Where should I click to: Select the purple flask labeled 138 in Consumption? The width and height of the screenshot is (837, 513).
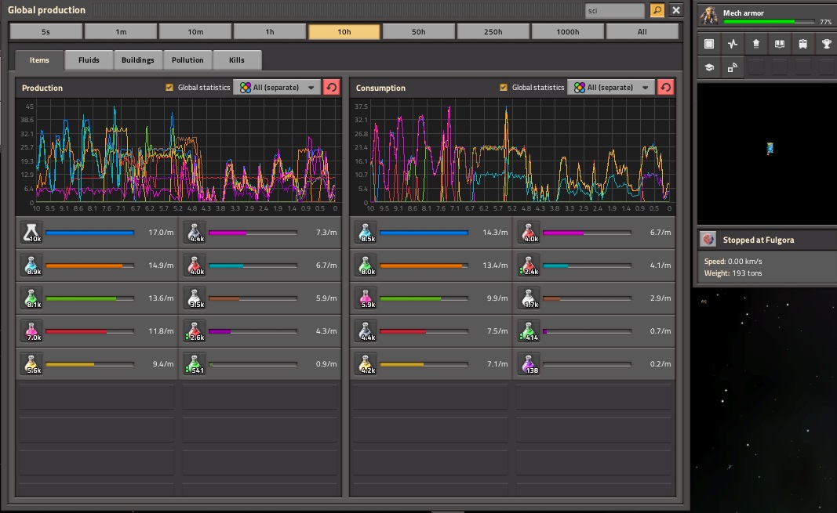(529, 364)
